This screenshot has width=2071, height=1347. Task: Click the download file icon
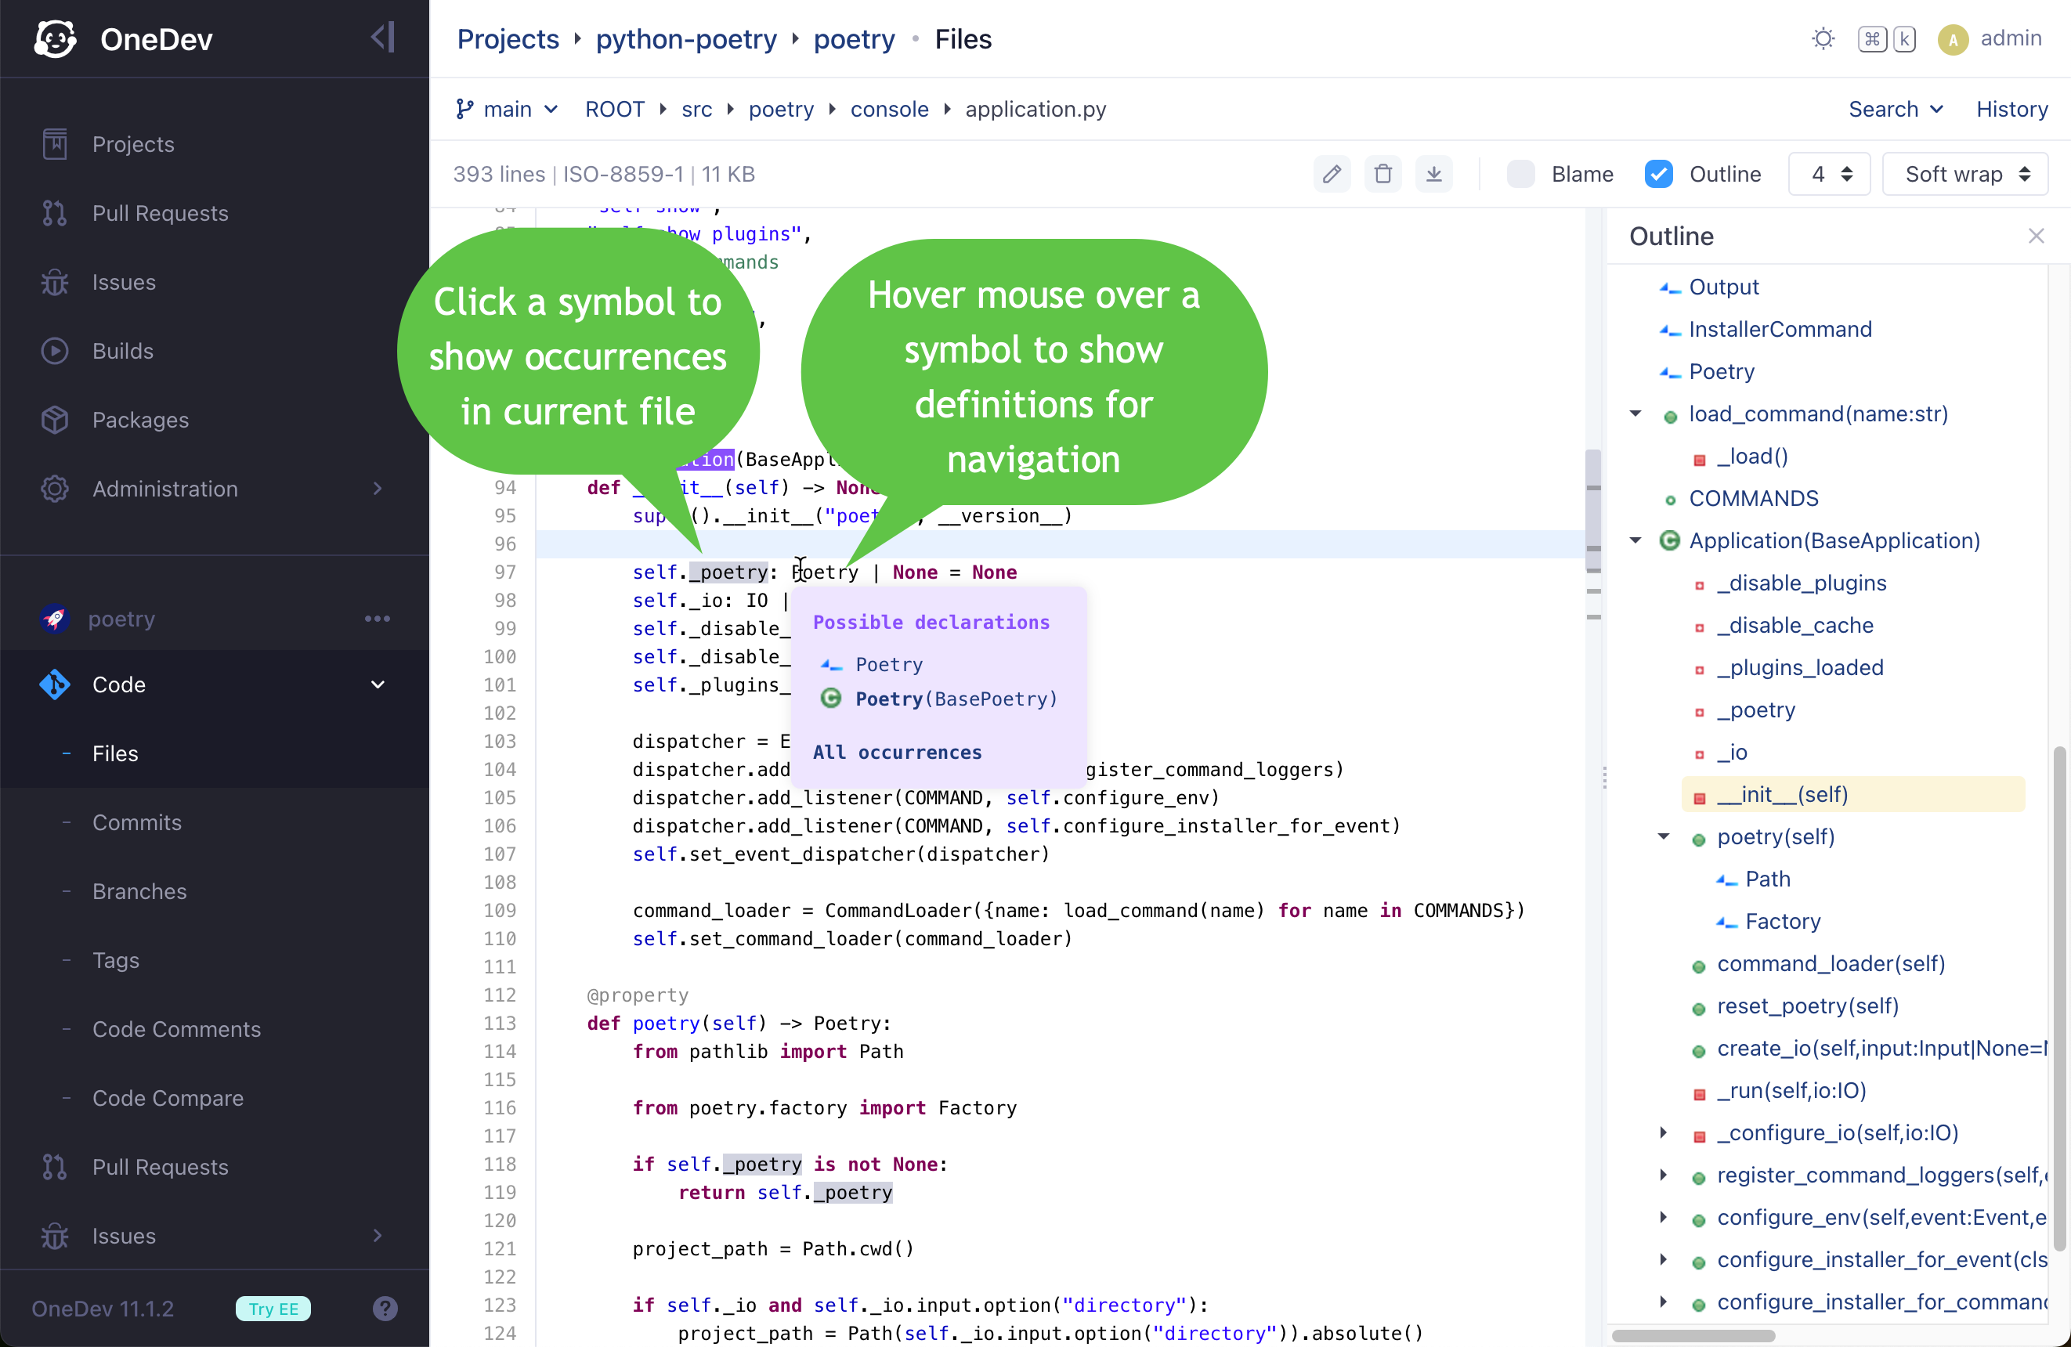click(1433, 174)
